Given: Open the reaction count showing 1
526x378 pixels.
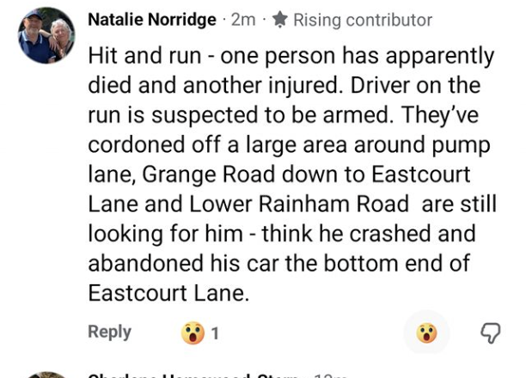Looking at the screenshot, I should click(x=215, y=333).
